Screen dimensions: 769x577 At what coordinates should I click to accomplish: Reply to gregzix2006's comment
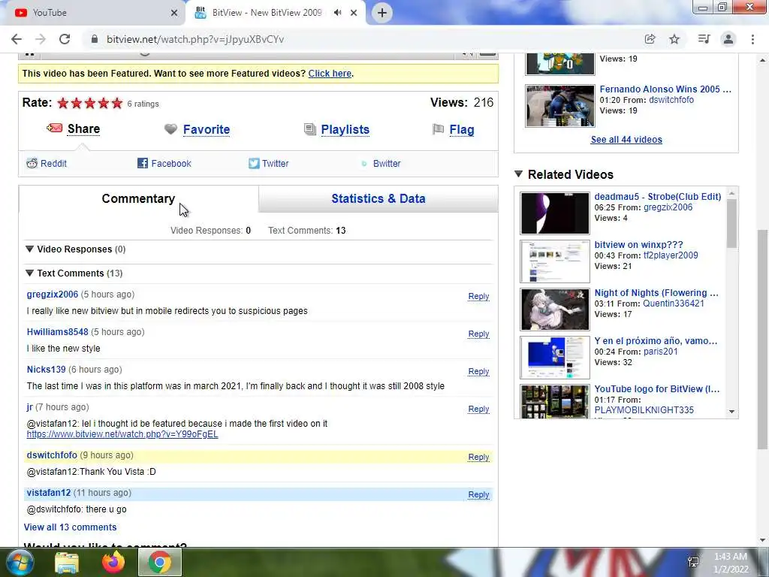click(x=478, y=296)
